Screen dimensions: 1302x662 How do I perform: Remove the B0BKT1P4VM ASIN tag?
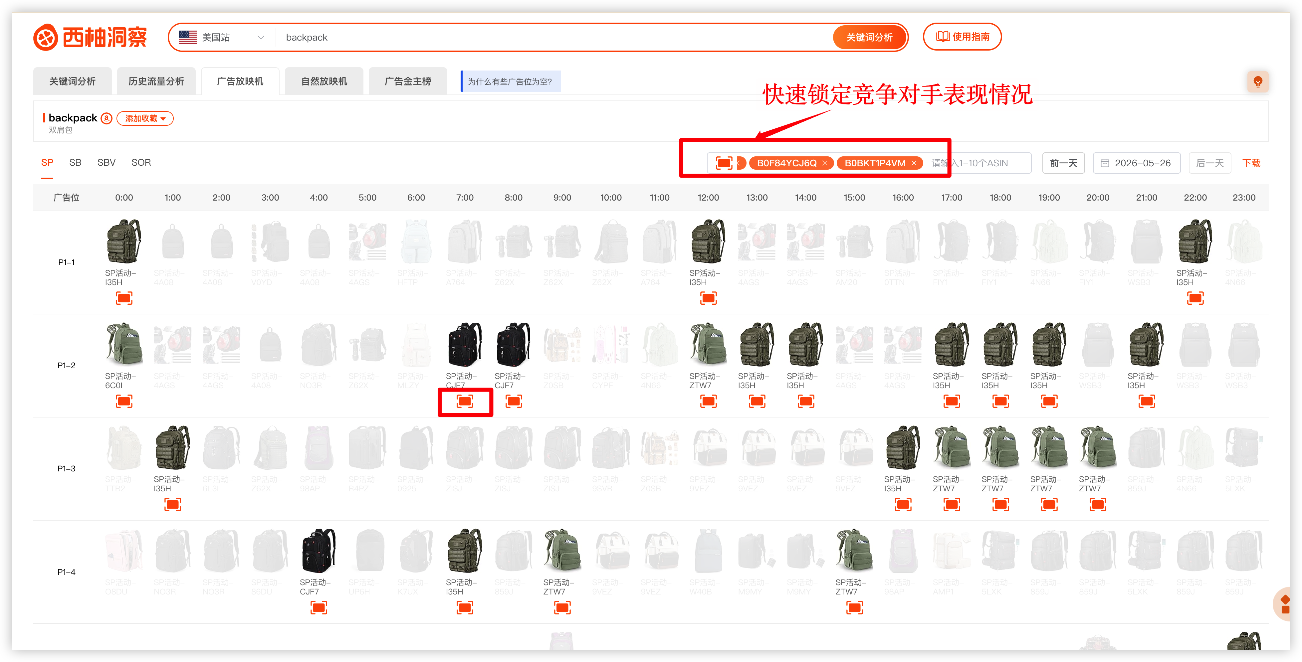[913, 163]
